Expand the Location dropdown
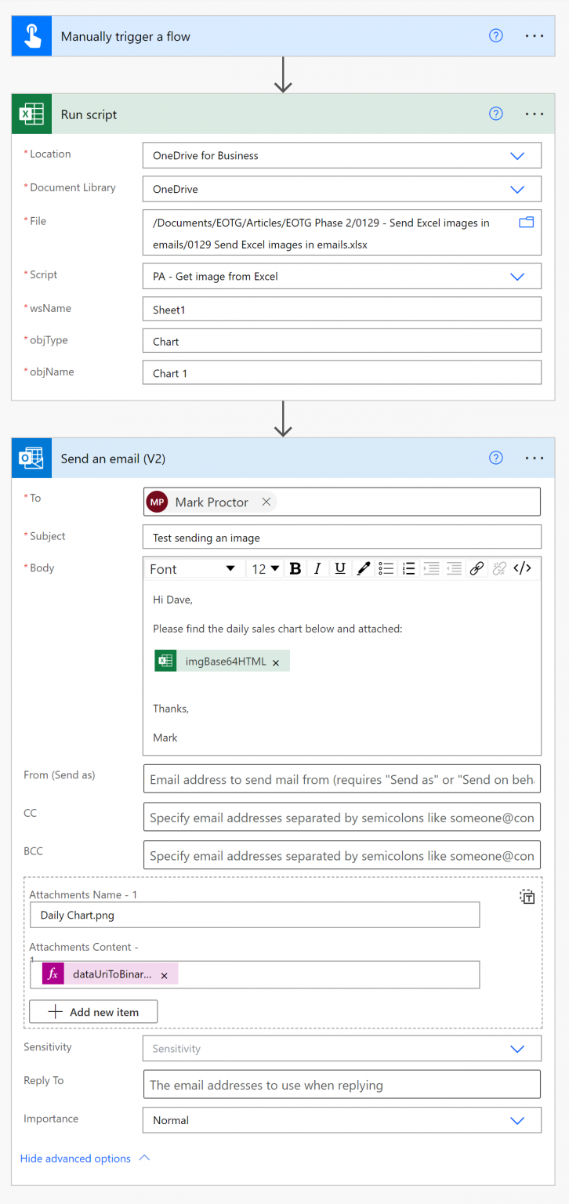Screen dimensions: 569x1204 (x=516, y=156)
